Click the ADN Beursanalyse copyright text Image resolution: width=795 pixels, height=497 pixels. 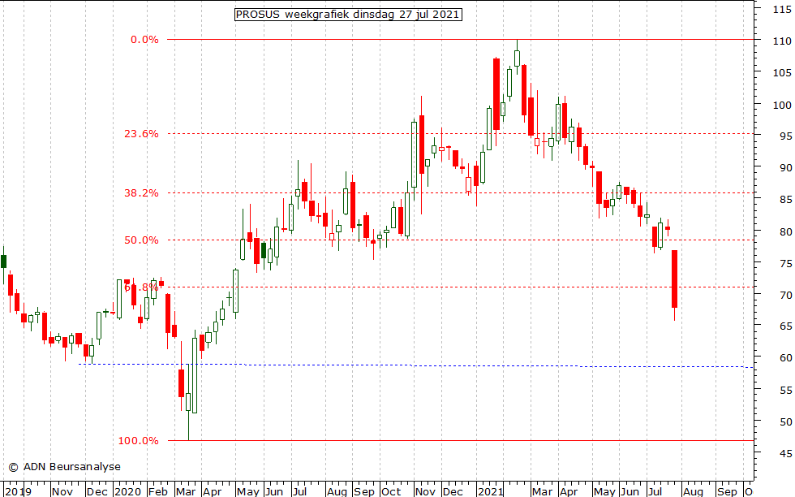[64, 466]
